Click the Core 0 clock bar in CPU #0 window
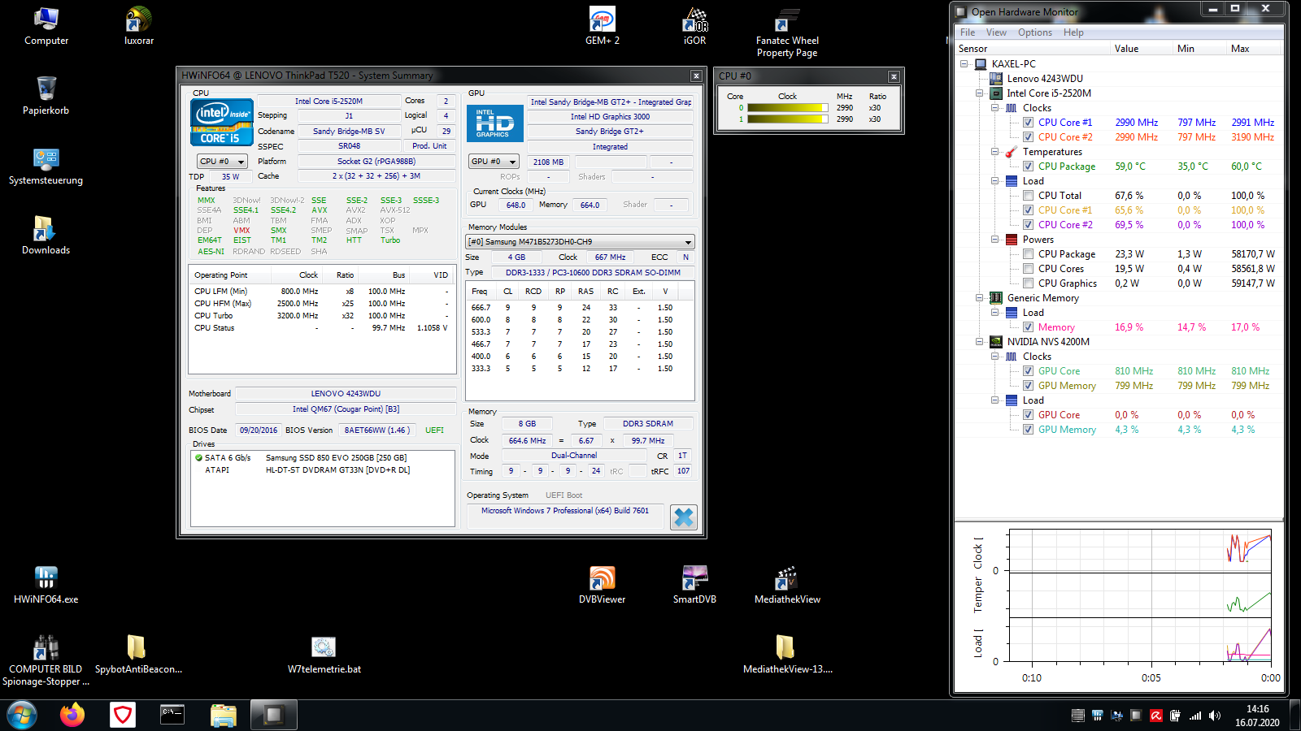This screenshot has height=731, width=1301. (787, 108)
